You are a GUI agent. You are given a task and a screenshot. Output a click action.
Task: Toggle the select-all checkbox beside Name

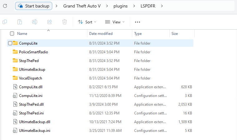click(12, 34)
